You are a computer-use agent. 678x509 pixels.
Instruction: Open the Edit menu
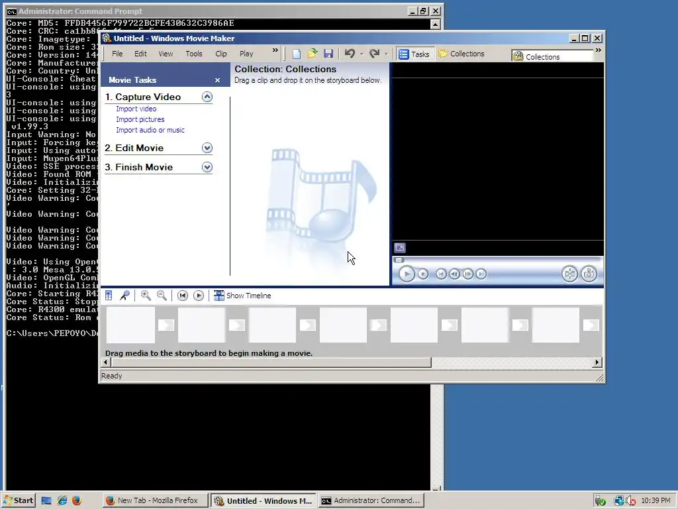(x=140, y=54)
